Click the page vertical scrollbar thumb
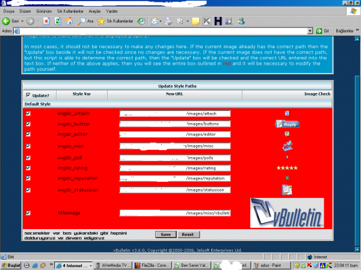361x270 pixels. tap(357, 161)
